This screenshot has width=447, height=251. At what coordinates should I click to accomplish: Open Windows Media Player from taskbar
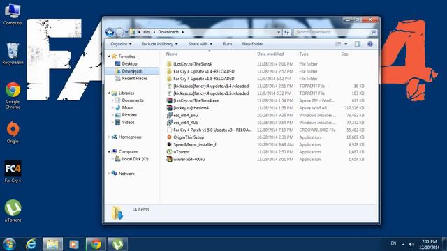click(x=74, y=244)
